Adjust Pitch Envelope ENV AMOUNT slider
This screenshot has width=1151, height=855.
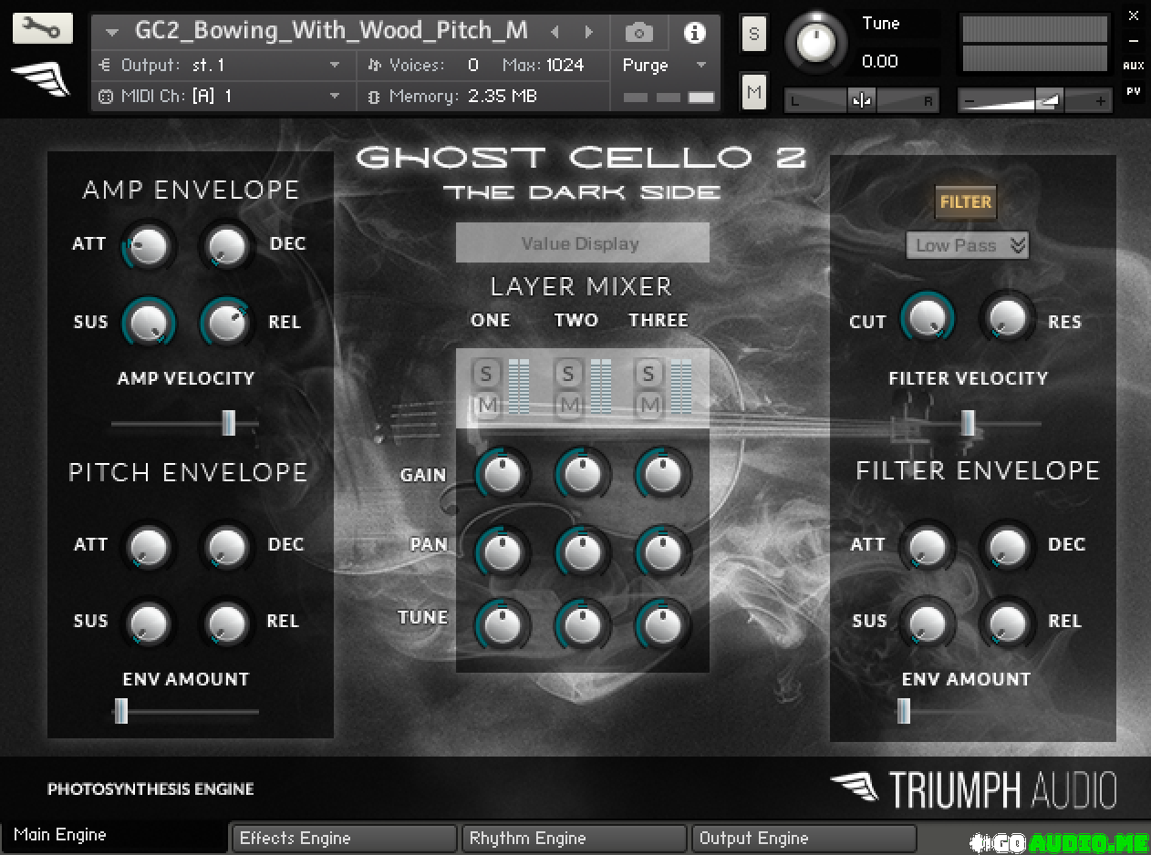(x=185, y=711)
